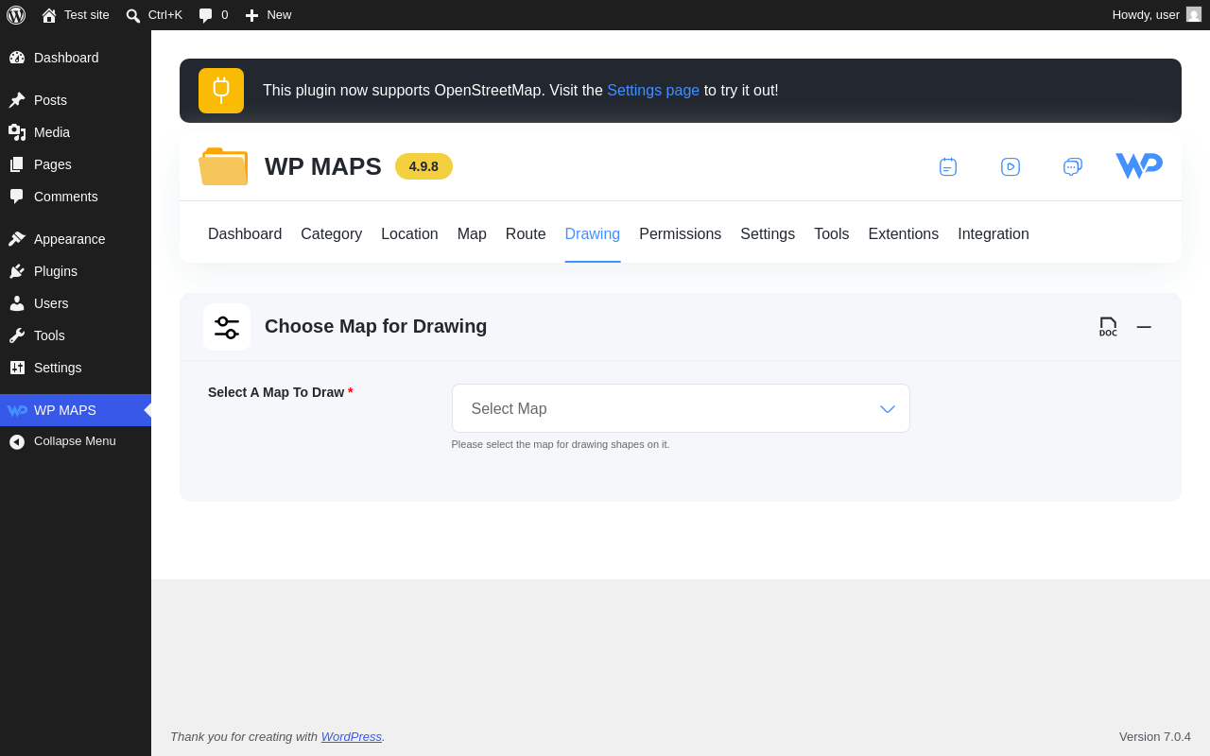
Task: Open the Tools tab in WP MAPS
Action: point(832,234)
